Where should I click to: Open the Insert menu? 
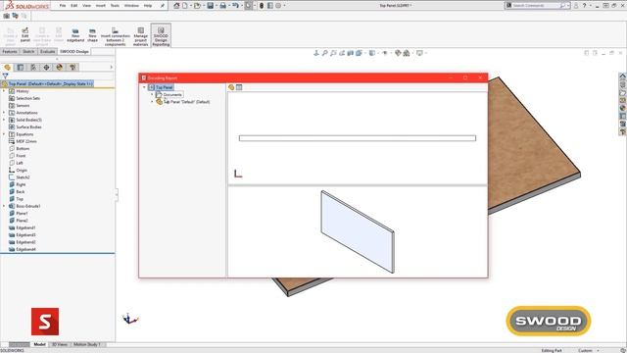101,6
